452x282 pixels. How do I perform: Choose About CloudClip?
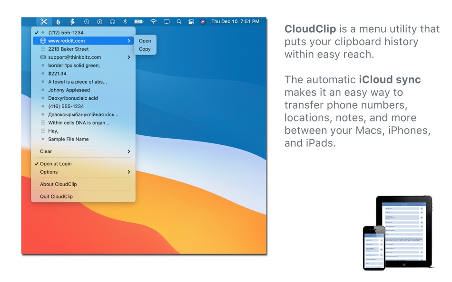click(83, 184)
